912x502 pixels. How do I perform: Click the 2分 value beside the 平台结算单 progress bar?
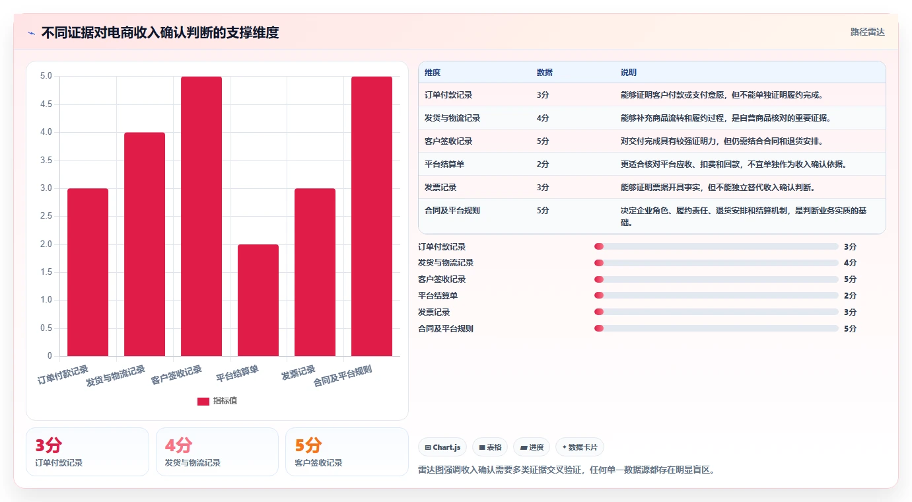pyautogui.click(x=850, y=295)
